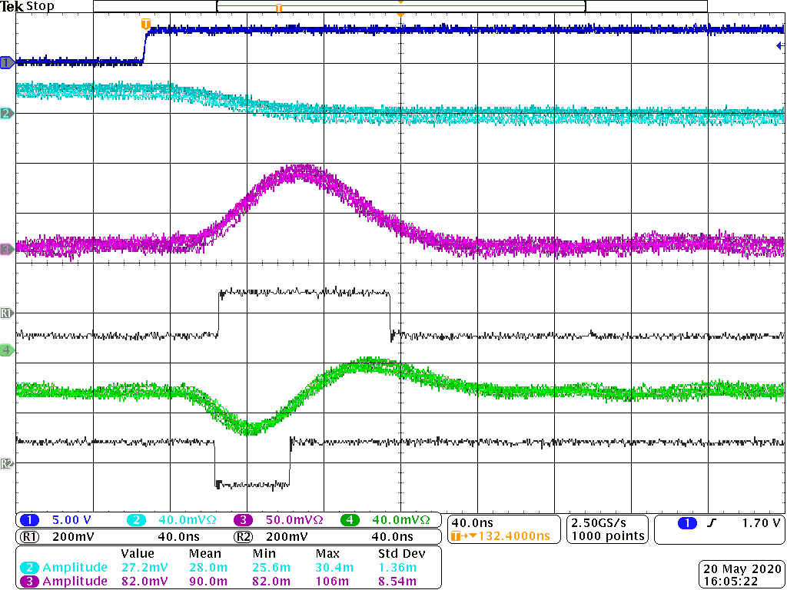Click the orange T marker inside record view bar

[x=278, y=8]
